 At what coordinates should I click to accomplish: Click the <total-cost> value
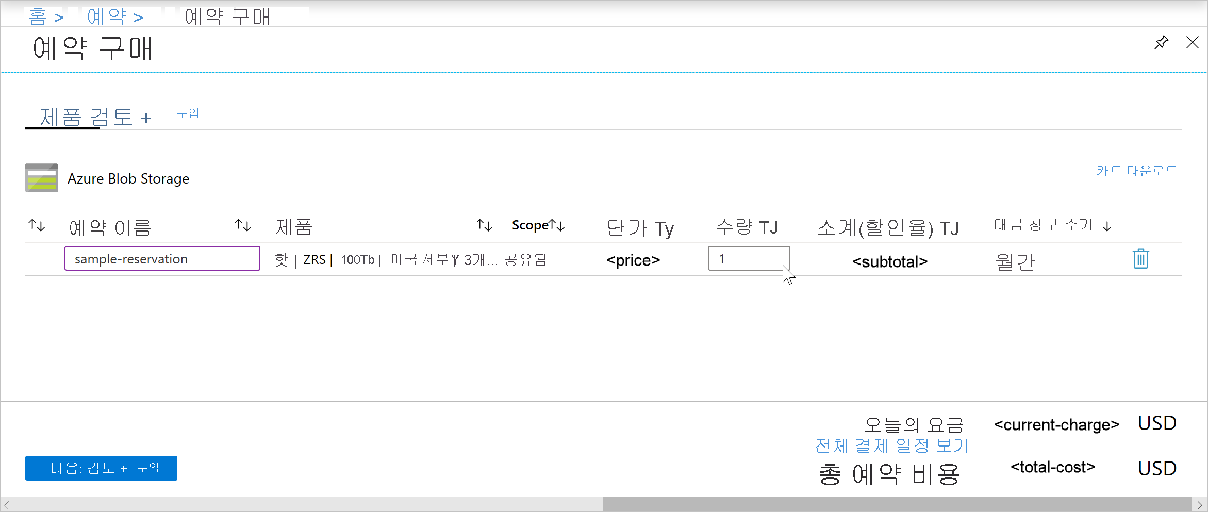(1052, 467)
